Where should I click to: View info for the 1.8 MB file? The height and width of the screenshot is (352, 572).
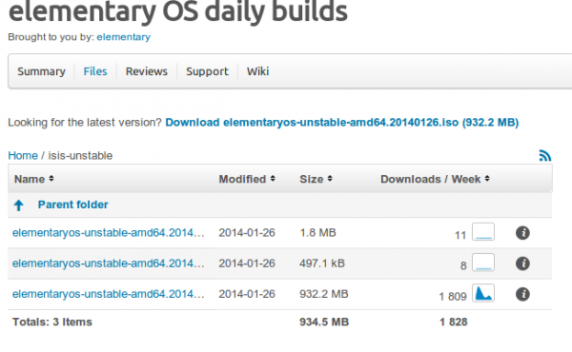click(x=522, y=232)
